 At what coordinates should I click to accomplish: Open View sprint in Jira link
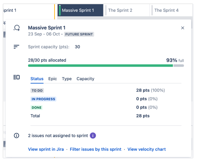pyautogui.click(x=46, y=149)
